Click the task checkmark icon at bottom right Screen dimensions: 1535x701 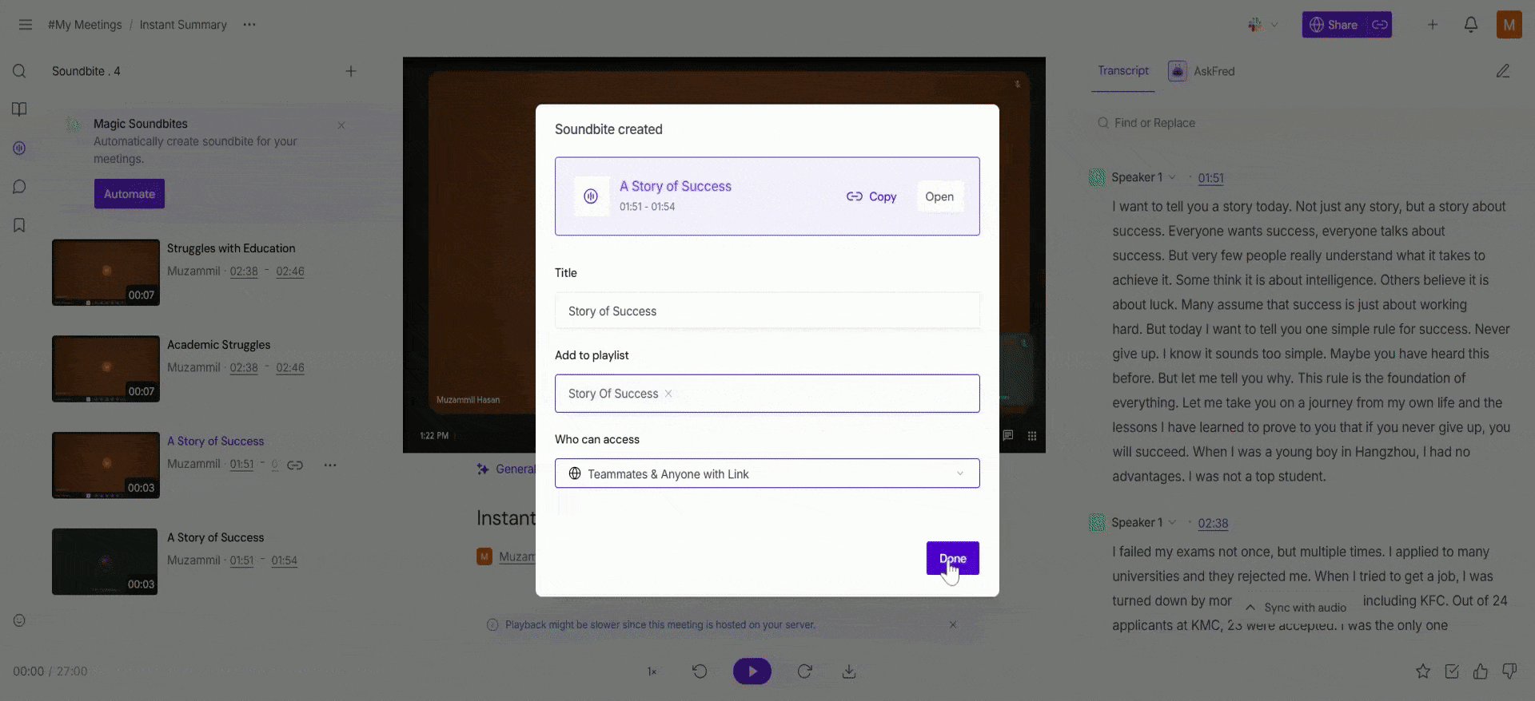(1452, 671)
